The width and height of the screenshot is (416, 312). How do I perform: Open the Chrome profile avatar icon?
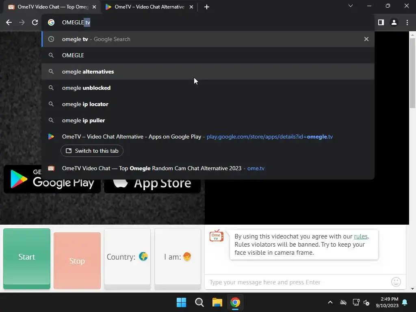(x=394, y=23)
